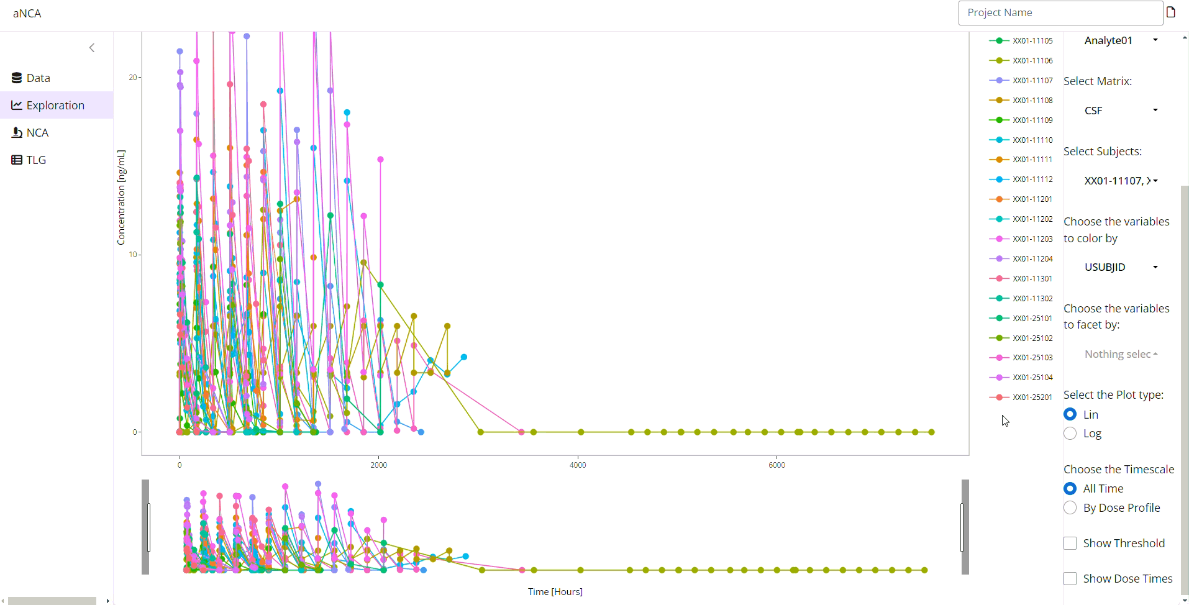Screen dimensions: 1189x605
Task: Click the Data database icon in sidebar
Action: click(x=17, y=78)
